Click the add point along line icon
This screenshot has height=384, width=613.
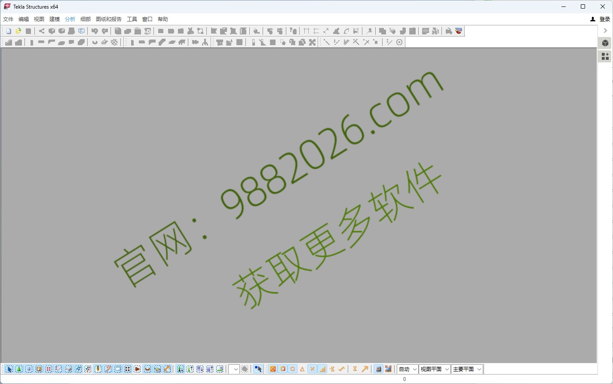pyautogui.click(x=327, y=42)
